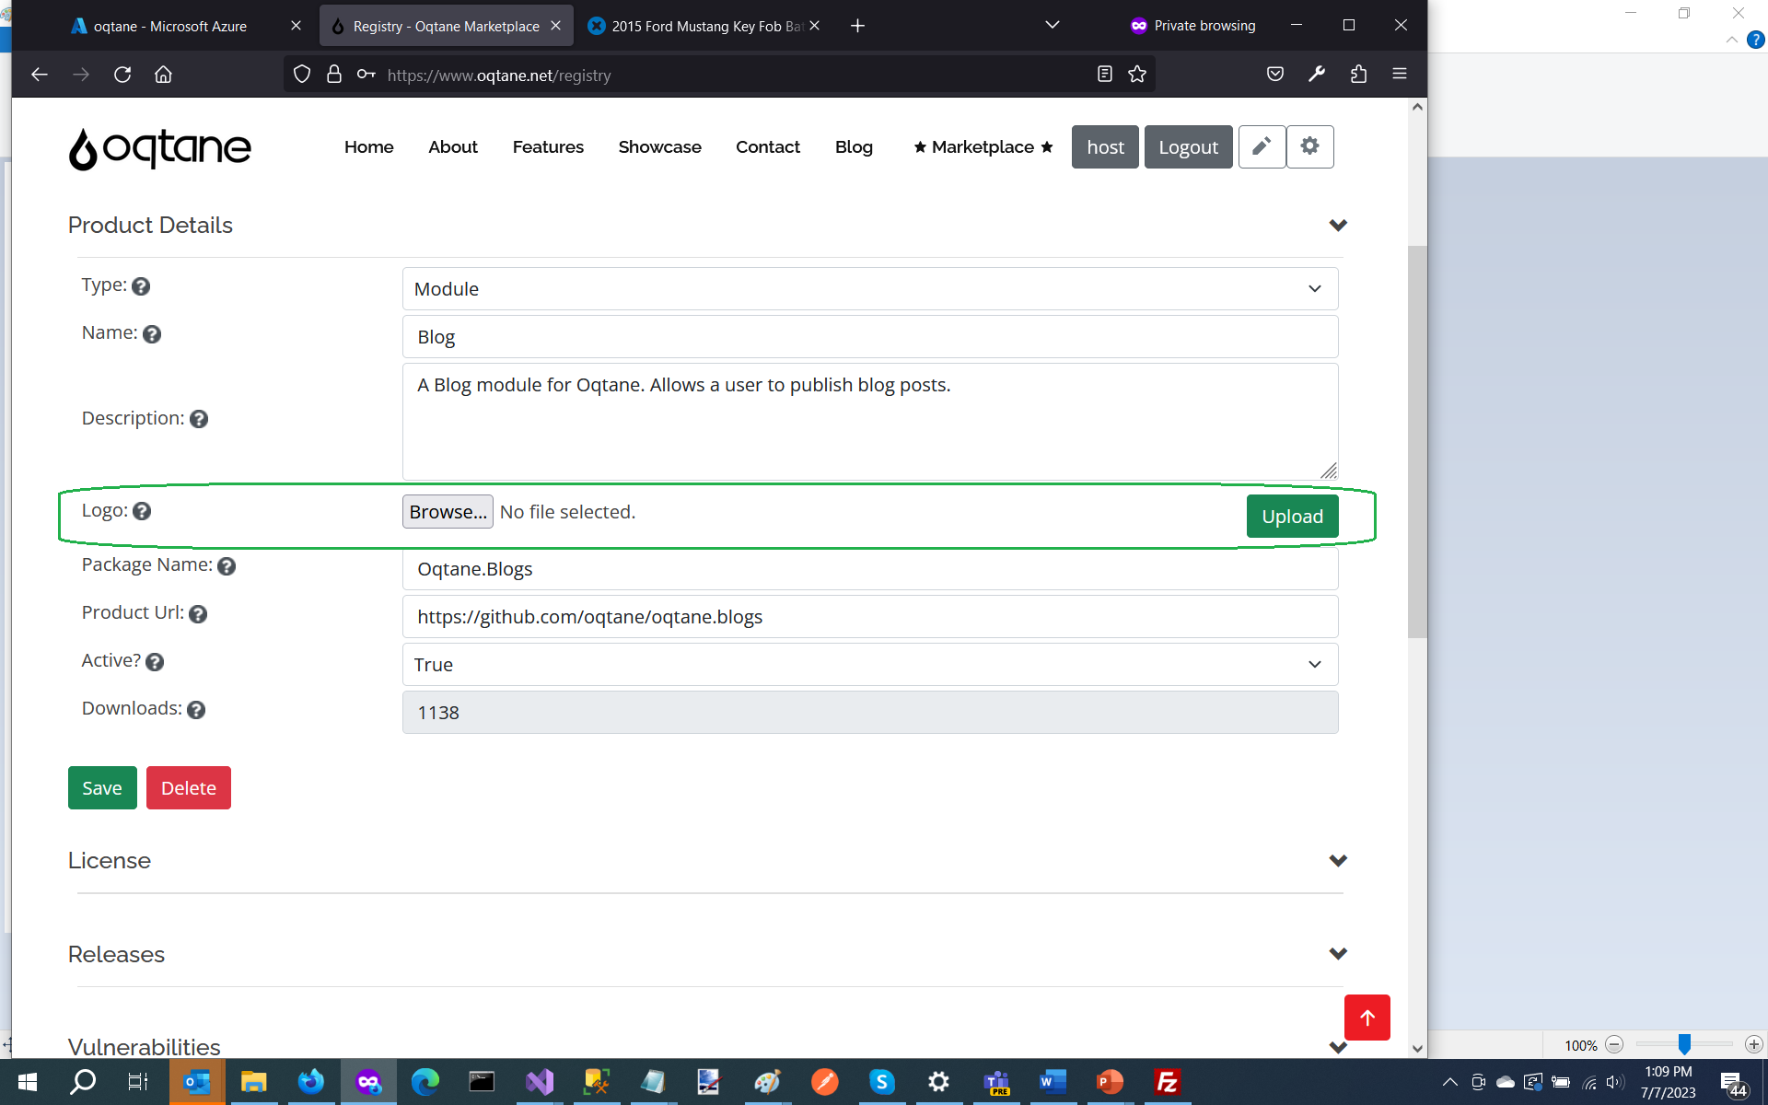
Task: Open Firefox hamburger menu
Action: (x=1399, y=74)
